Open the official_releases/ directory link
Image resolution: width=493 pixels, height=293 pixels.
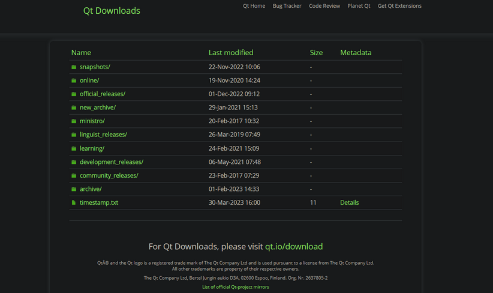103,94
